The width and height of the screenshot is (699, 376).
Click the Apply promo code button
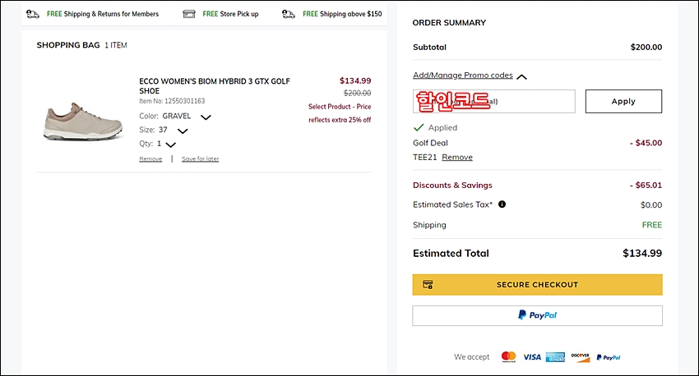point(623,102)
